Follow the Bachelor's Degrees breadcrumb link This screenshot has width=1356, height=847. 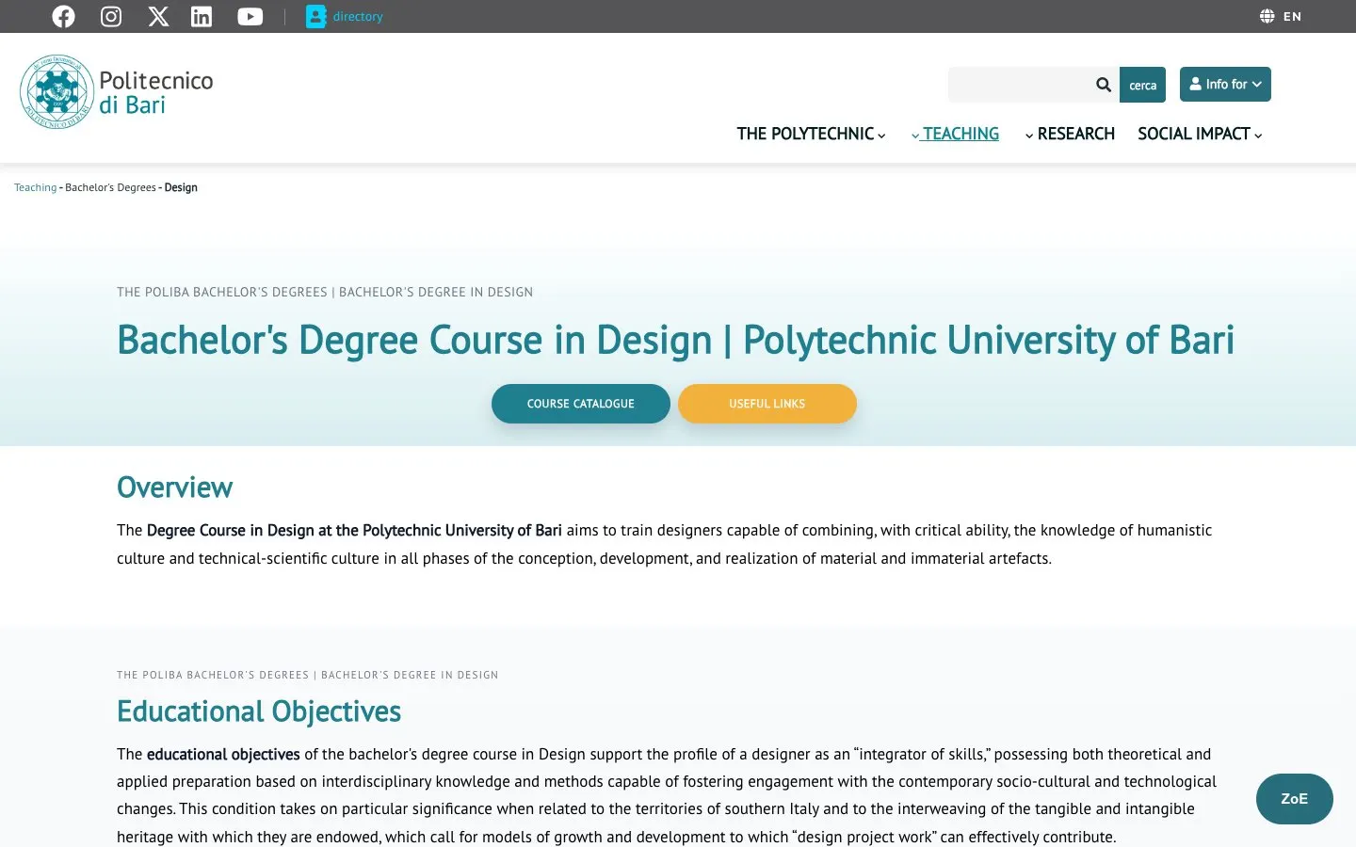click(x=110, y=187)
